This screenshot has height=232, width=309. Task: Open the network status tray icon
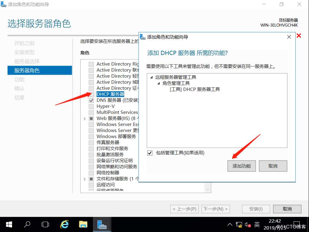[239, 225]
